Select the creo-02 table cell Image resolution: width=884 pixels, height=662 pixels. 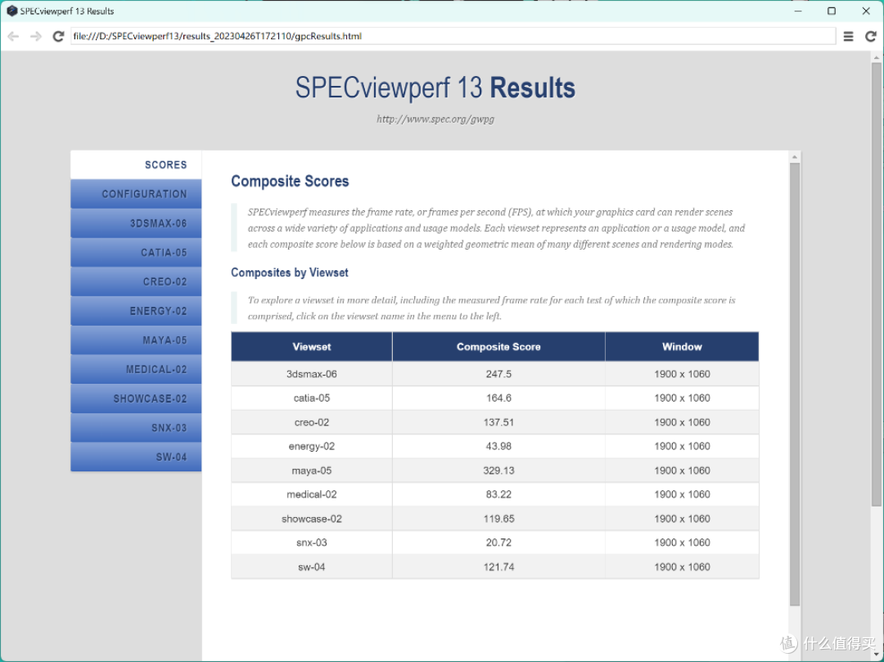(312, 422)
